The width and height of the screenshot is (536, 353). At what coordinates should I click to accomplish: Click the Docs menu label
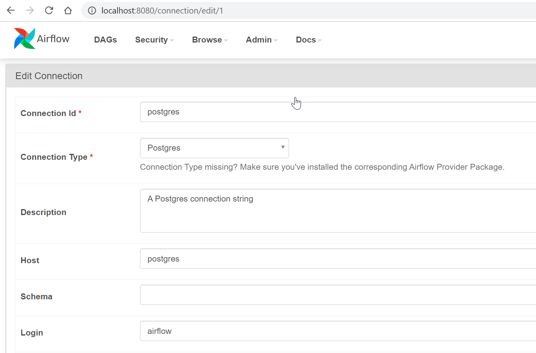[308, 40]
